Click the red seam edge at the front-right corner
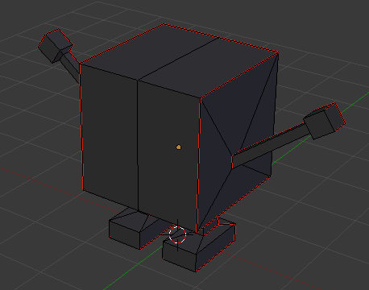The image size is (369, 290). click(x=199, y=164)
